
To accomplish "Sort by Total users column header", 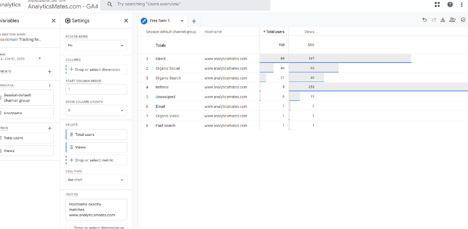I will [x=274, y=32].
